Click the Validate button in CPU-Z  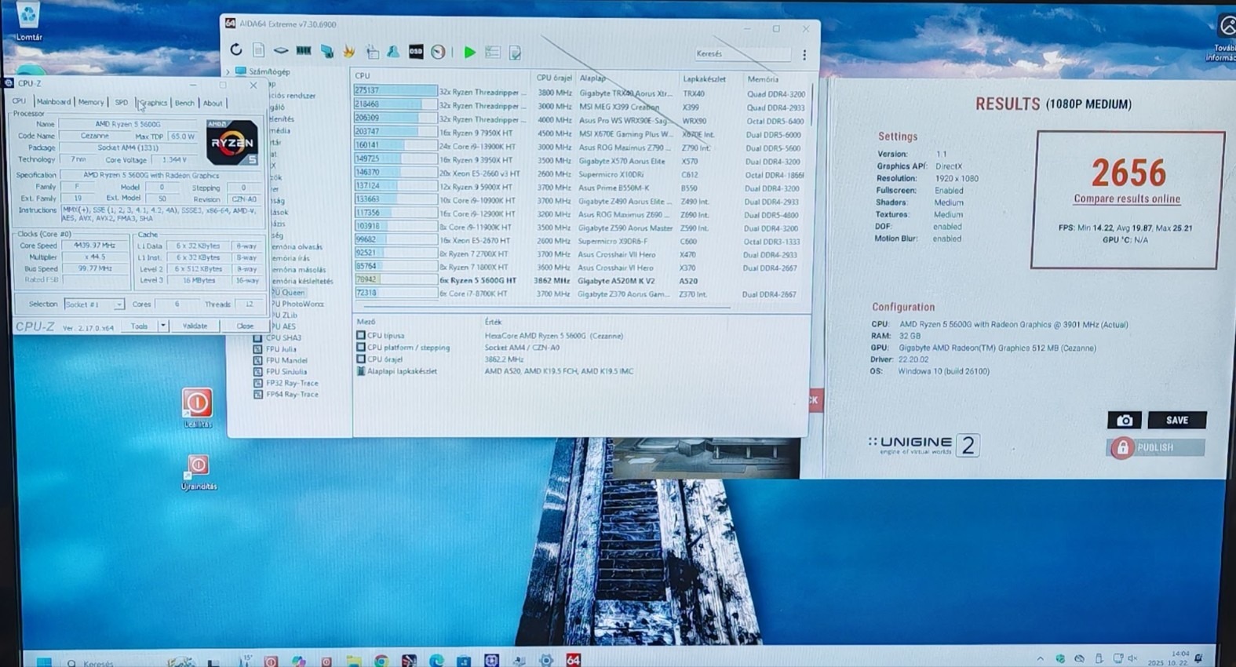click(x=195, y=326)
